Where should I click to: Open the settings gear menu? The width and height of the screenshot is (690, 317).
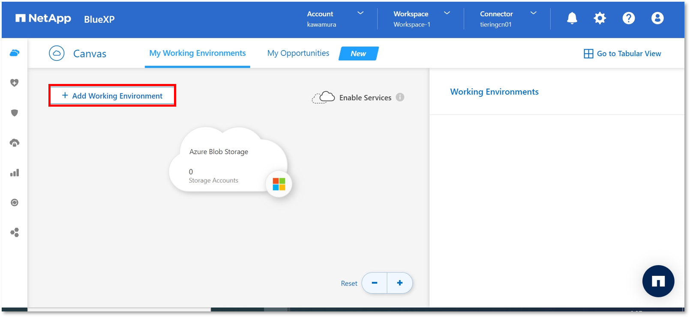click(600, 18)
